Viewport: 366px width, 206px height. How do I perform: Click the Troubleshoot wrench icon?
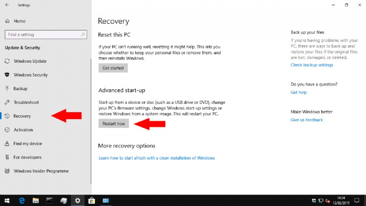pos(7,102)
